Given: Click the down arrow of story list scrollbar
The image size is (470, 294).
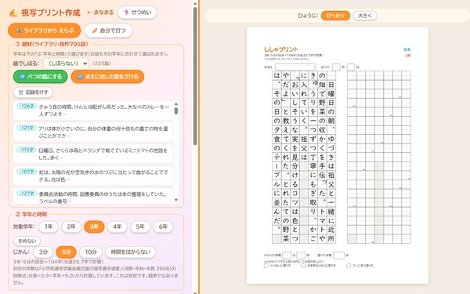Looking at the screenshot, I should (176, 200).
